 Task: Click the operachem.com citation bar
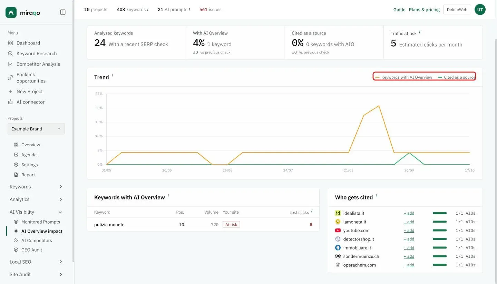(440, 265)
